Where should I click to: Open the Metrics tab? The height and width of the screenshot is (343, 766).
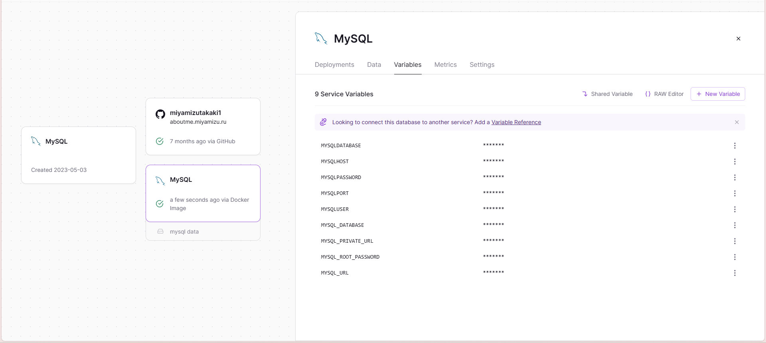click(x=445, y=64)
